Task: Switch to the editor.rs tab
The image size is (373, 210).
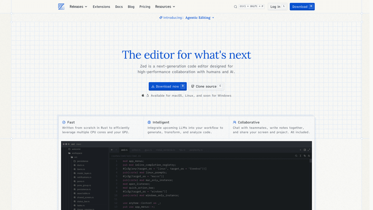Action: point(136,150)
